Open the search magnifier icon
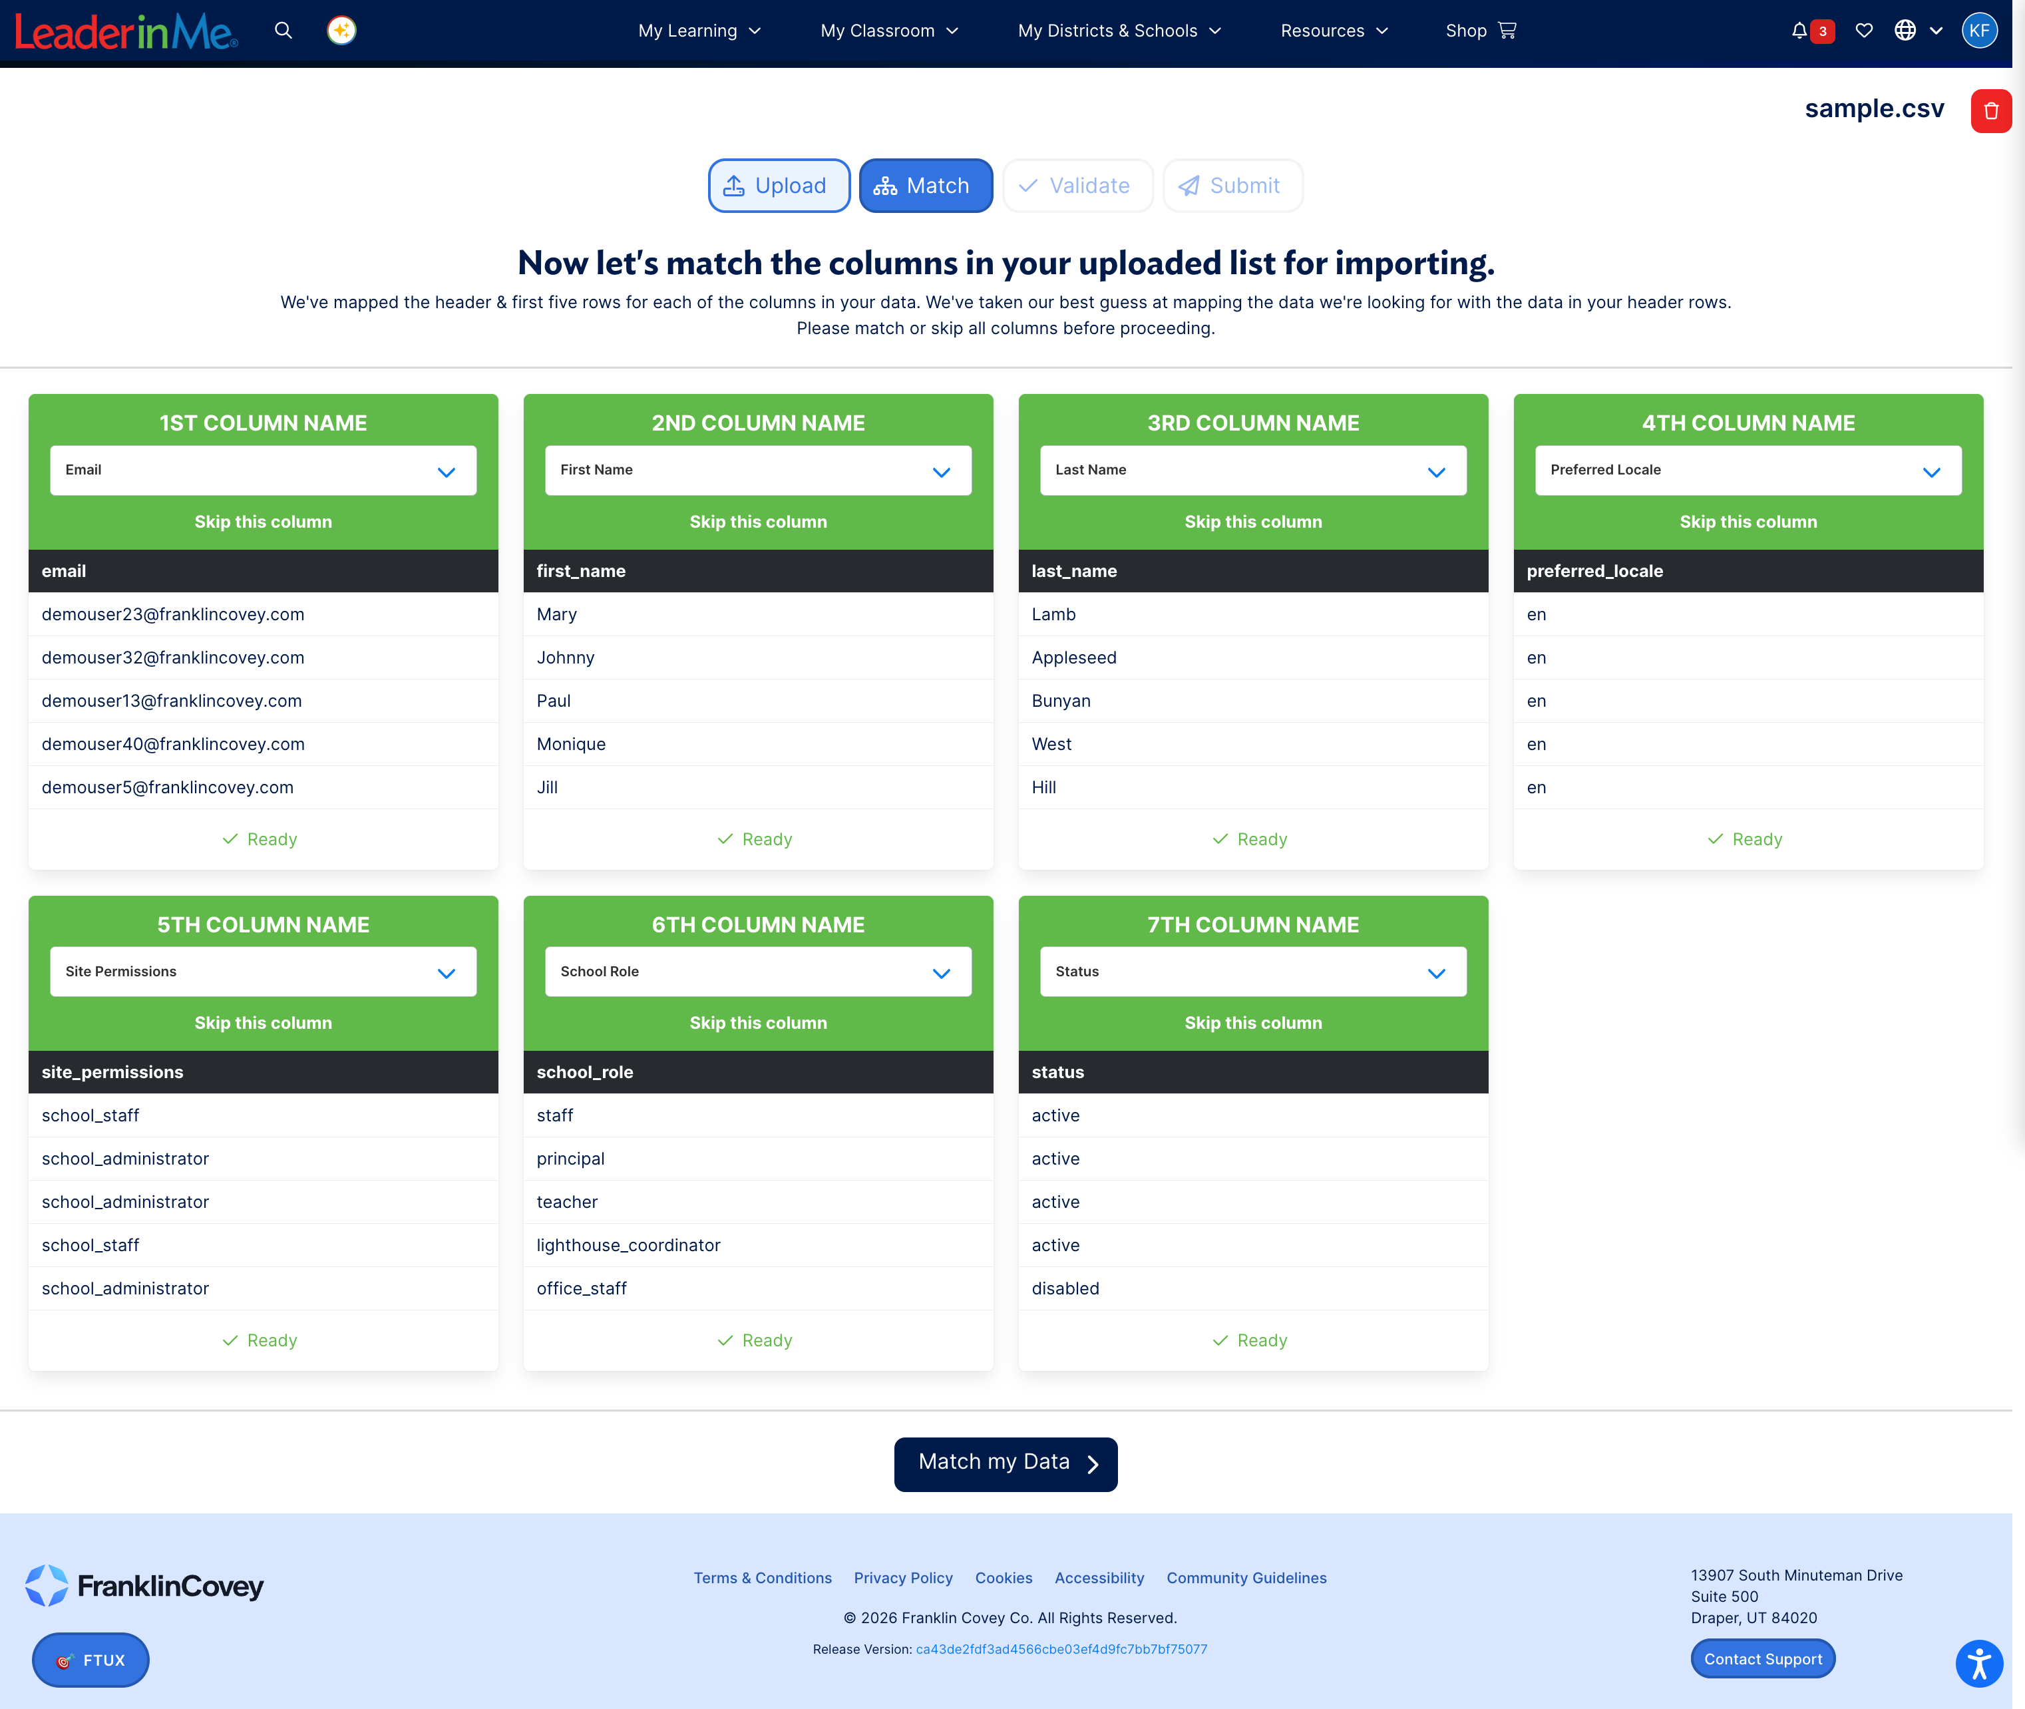The height and width of the screenshot is (1709, 2025). click(x=283, y=30)
